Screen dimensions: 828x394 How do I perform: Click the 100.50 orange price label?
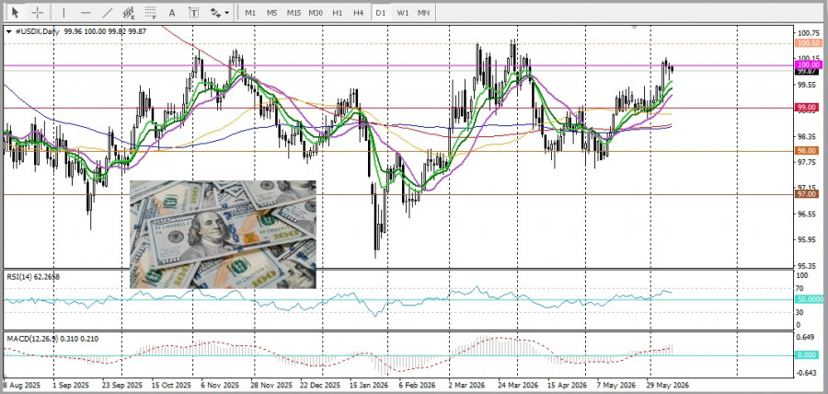(808, 43)
